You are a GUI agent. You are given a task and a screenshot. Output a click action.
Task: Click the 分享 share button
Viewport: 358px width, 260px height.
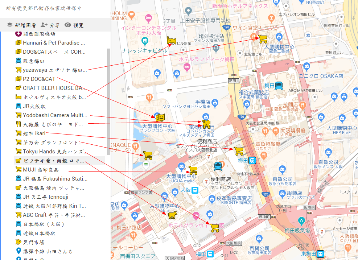click(50, 25)
